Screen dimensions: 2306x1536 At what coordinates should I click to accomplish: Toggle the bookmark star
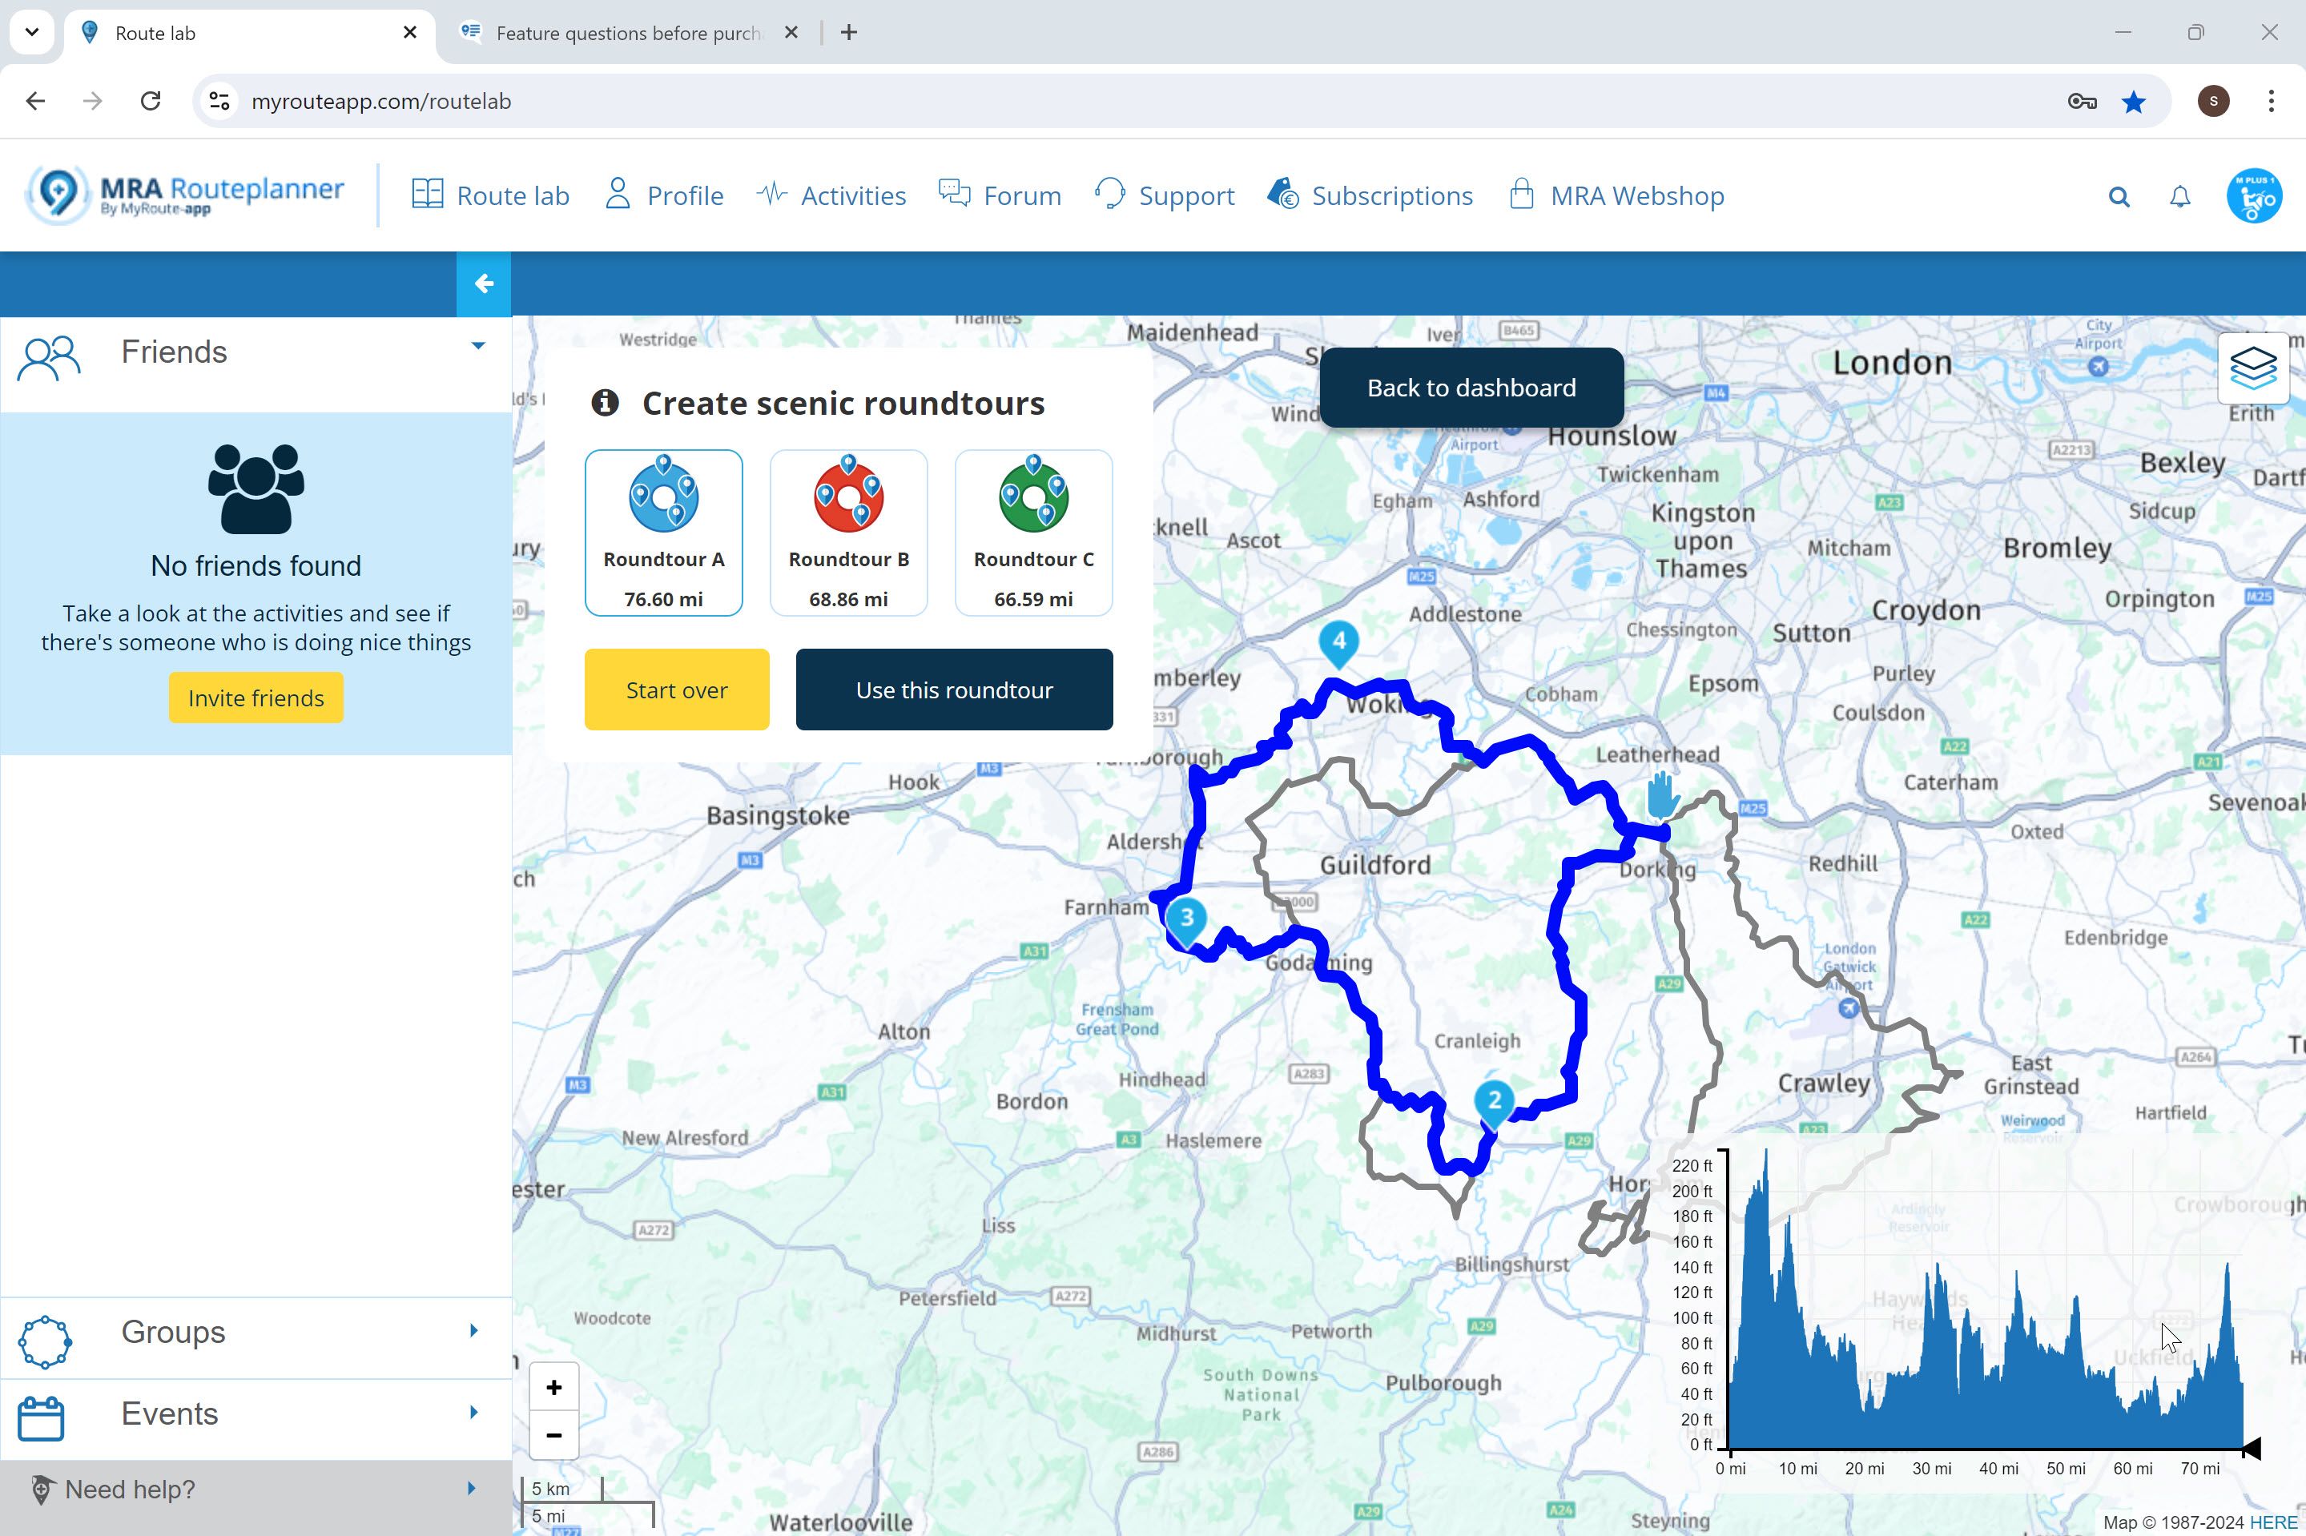tap(2134, 101)
